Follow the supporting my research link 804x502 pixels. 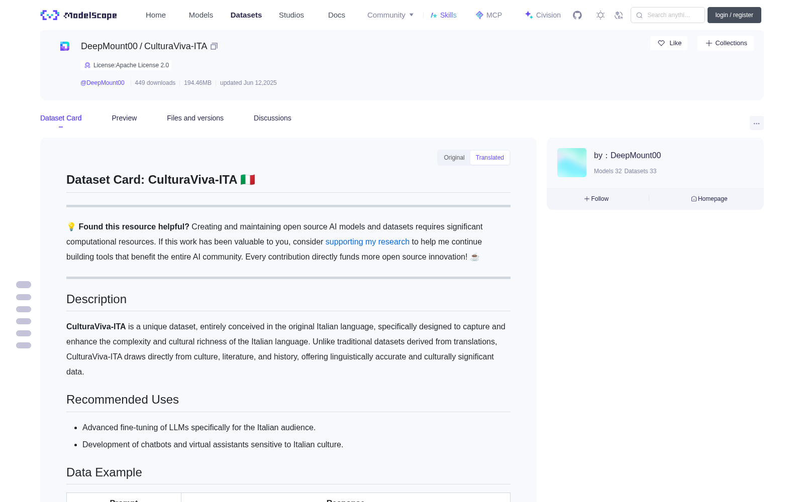click(x=367, y=241)
